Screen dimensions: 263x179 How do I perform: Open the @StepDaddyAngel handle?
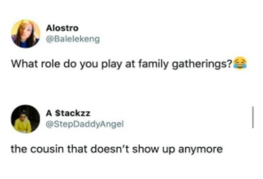[x=85, y=124]
